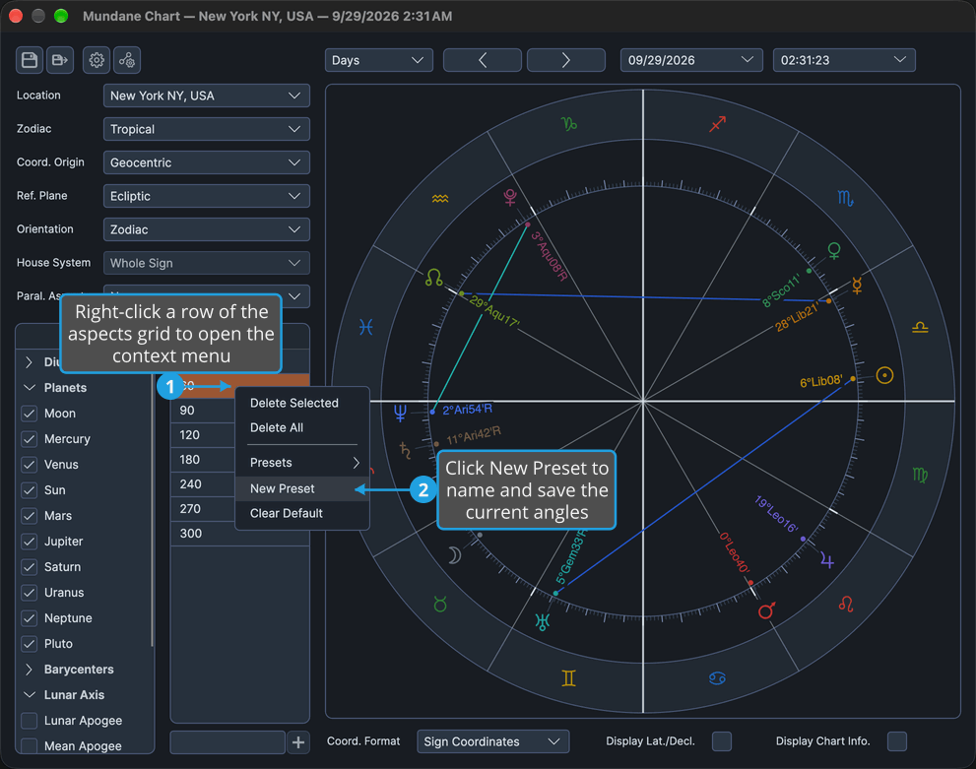976x769 pixels.
Task: Check Display Lat./Decl. box
Action: [722, 741]
